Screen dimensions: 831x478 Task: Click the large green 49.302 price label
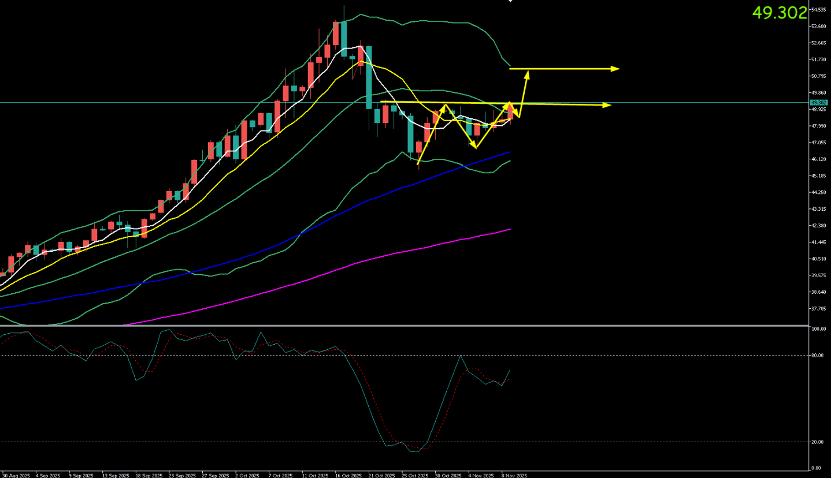click(779, 13)
